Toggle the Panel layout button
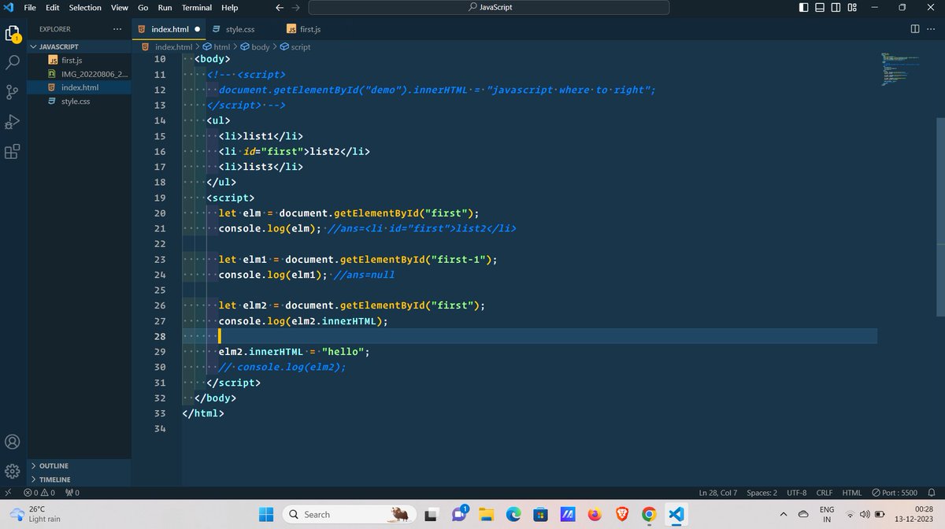Viewport: 945px width, 529px height. tap(820, 8)
